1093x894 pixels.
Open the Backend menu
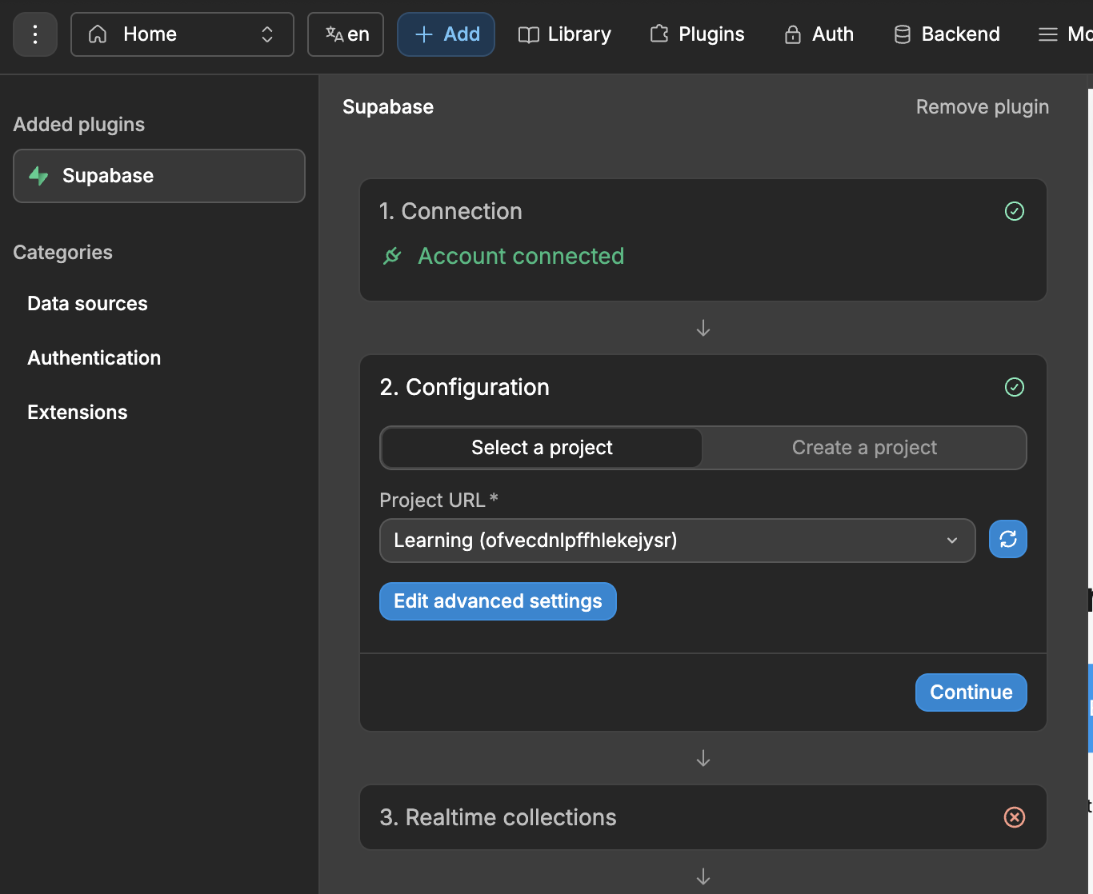947,34
